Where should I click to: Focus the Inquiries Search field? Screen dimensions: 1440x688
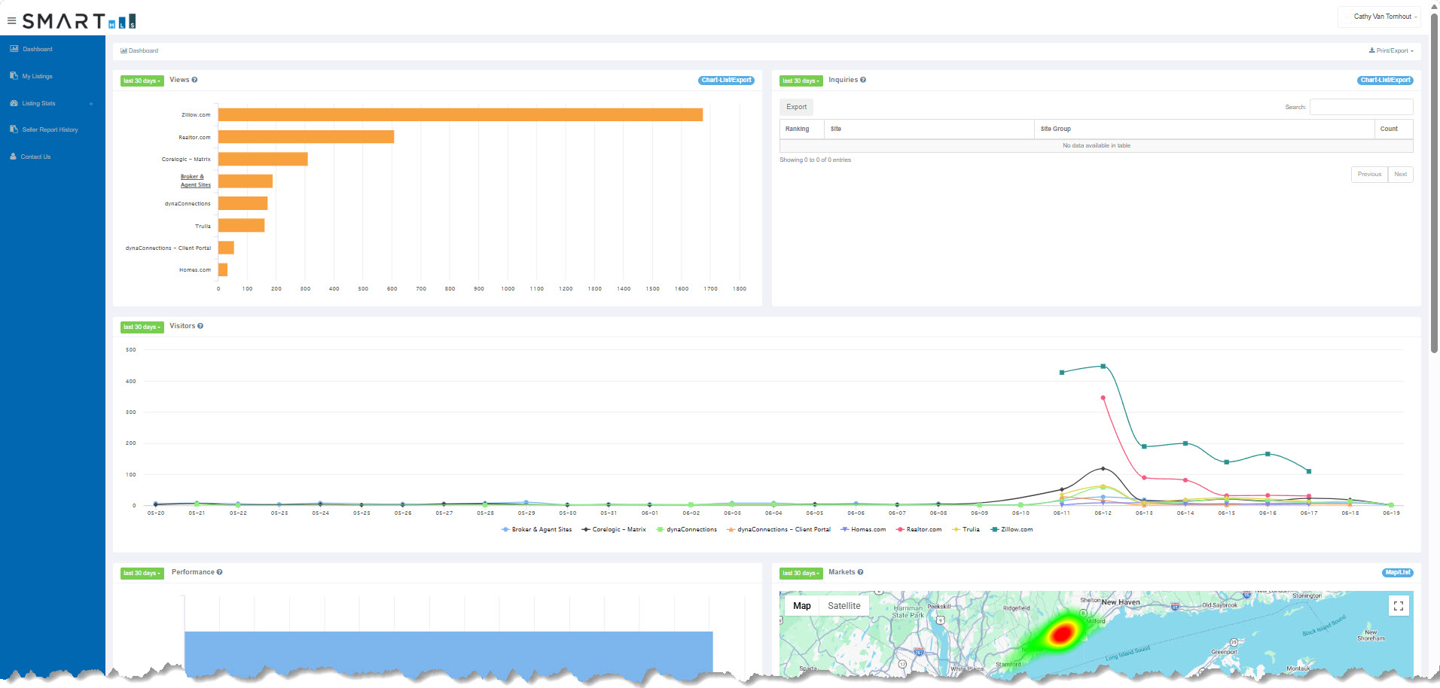pos(1362,107)
